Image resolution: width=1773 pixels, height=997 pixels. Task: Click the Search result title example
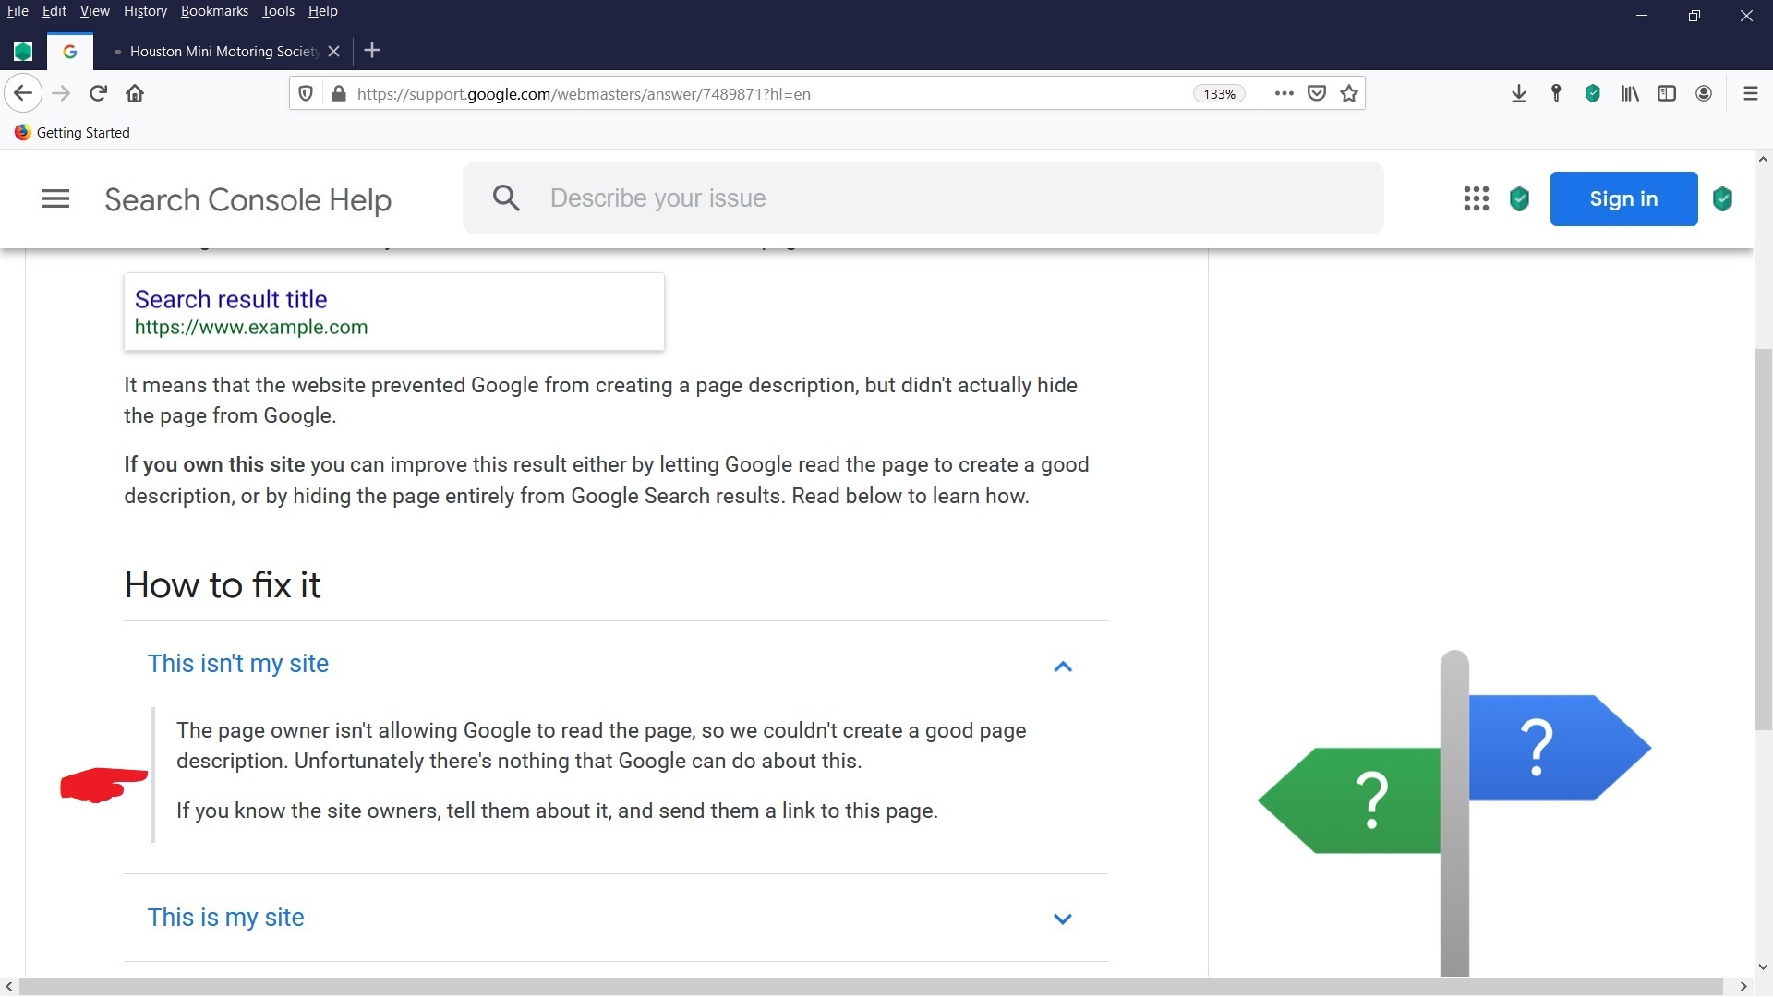(231, 299)
